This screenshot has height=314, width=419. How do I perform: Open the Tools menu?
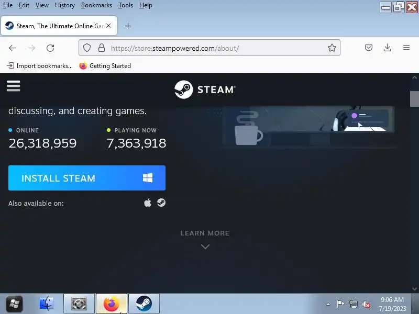[126, 5]
